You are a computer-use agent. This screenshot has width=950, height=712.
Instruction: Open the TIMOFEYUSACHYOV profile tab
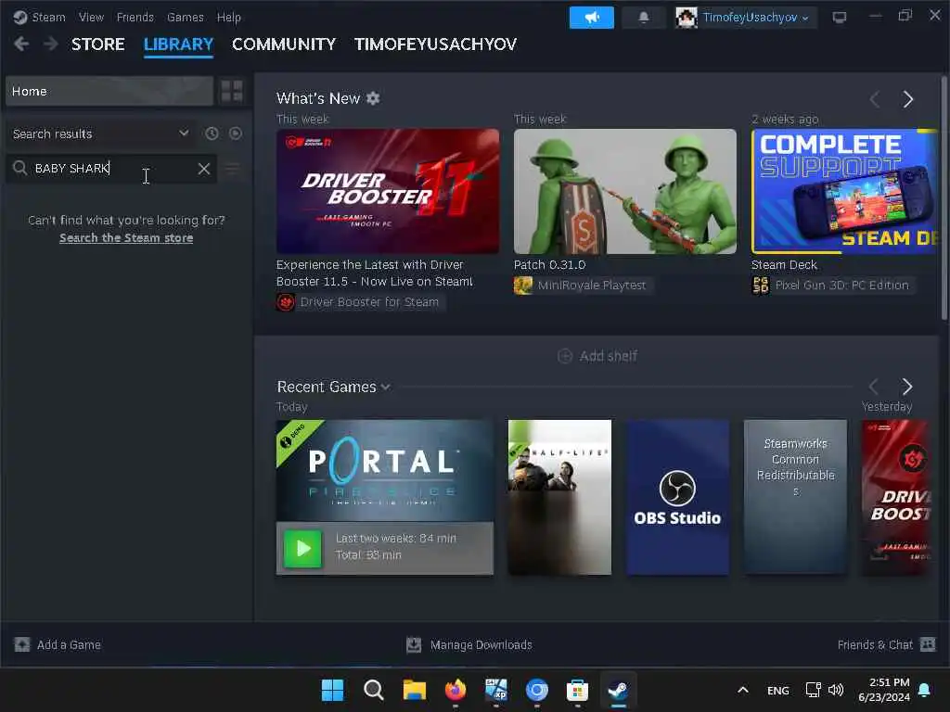436,44
